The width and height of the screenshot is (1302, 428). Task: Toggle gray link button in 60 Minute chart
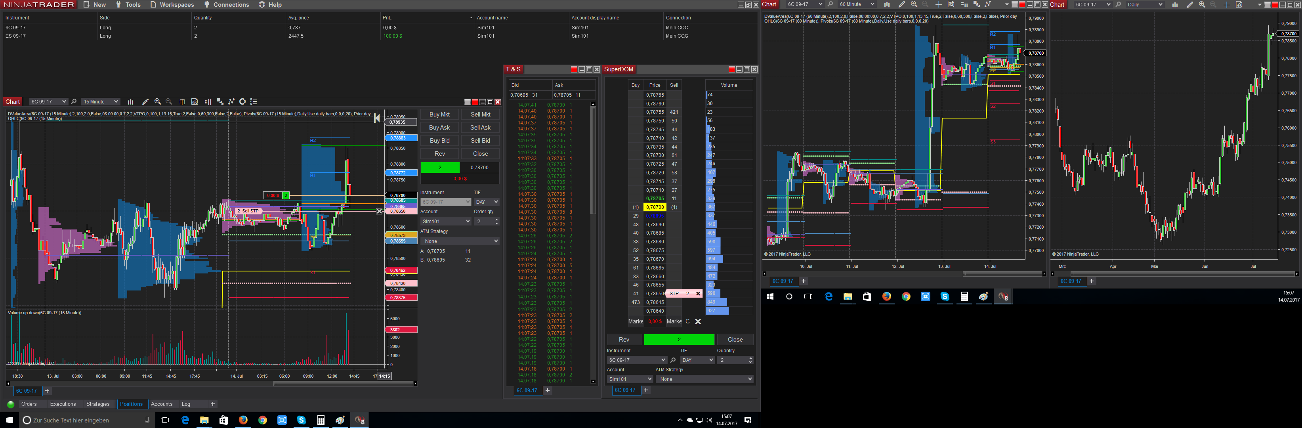(1014, 4)
